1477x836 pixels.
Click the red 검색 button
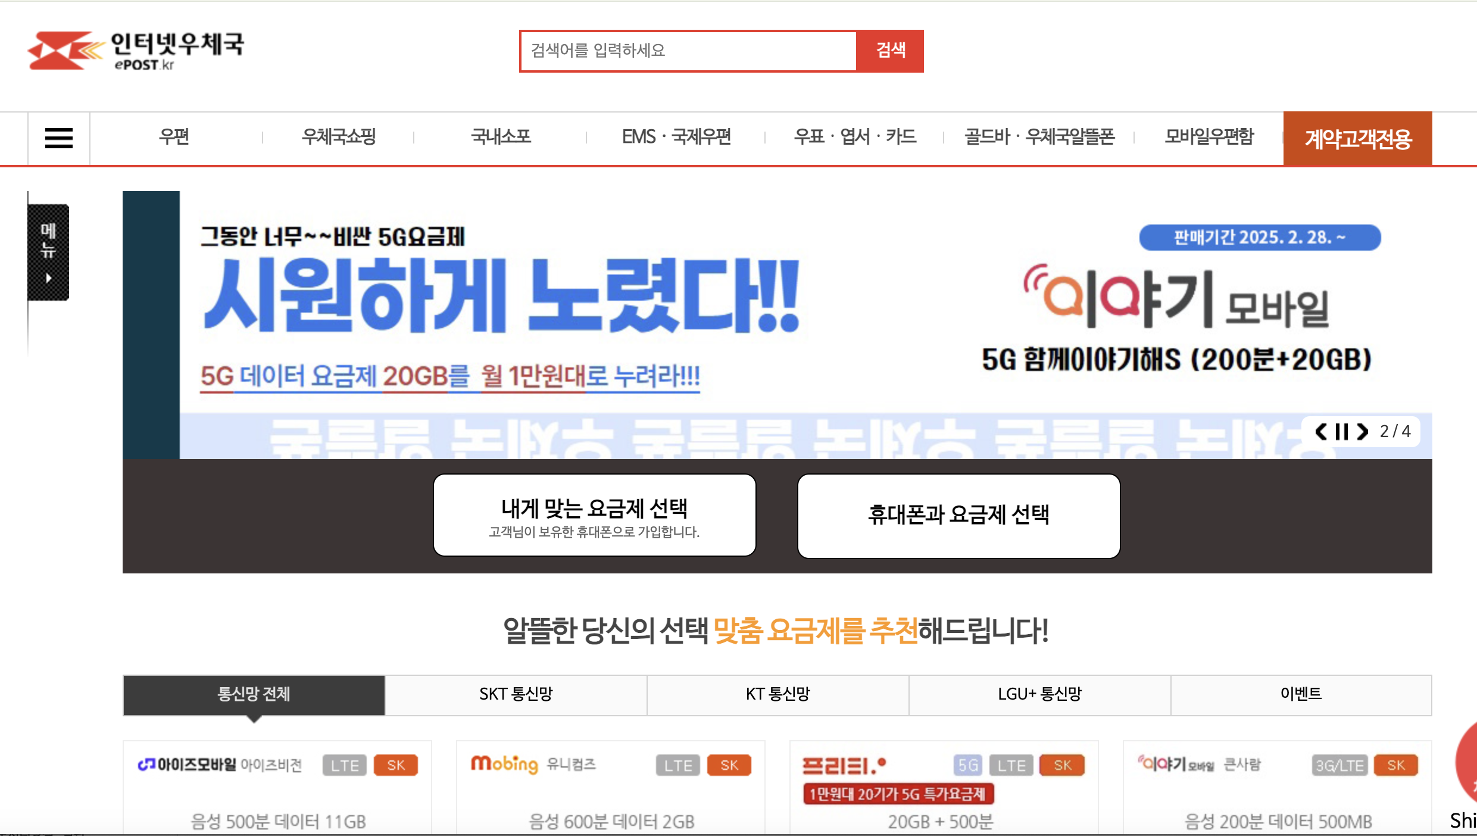(x=891, y=51)
